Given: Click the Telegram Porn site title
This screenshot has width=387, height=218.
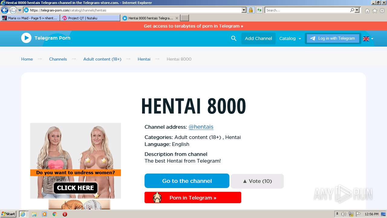Looking at the screenshot, I should (x=52, y=38).
